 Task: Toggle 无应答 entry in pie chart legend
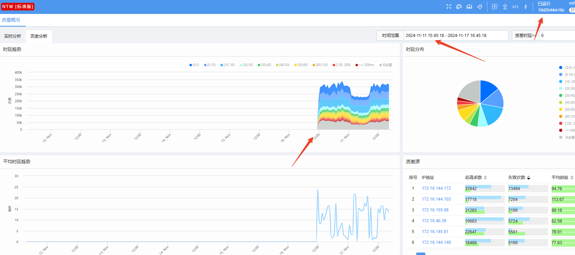(x=567, y=137)
